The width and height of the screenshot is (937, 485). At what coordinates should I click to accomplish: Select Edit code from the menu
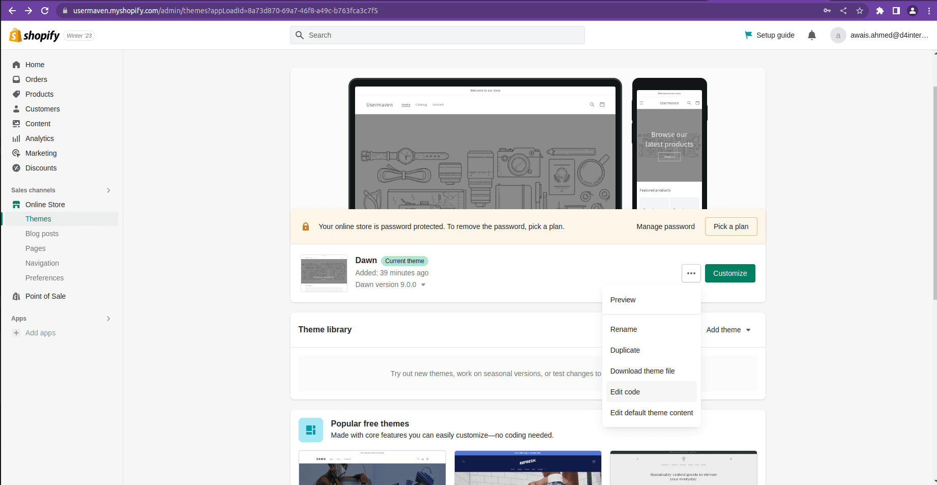625,392
